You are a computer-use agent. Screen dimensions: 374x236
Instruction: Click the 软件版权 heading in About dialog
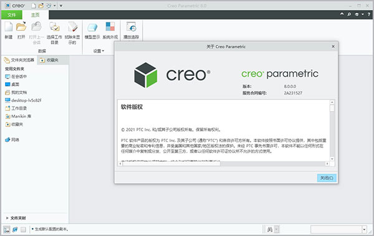(132, 107)
